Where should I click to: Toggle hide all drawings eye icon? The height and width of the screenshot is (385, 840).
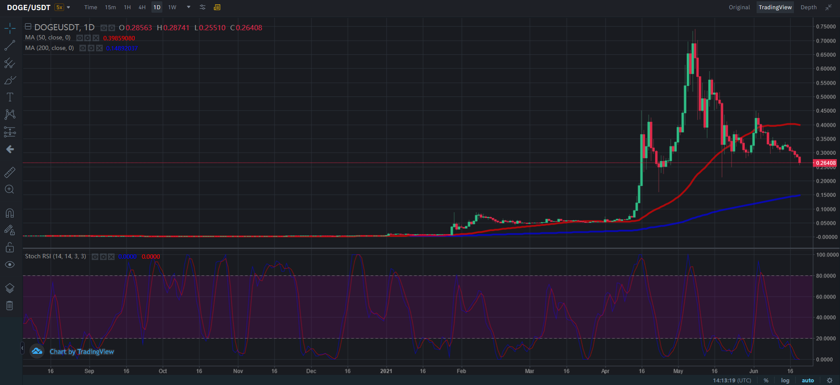click(10, 265)
